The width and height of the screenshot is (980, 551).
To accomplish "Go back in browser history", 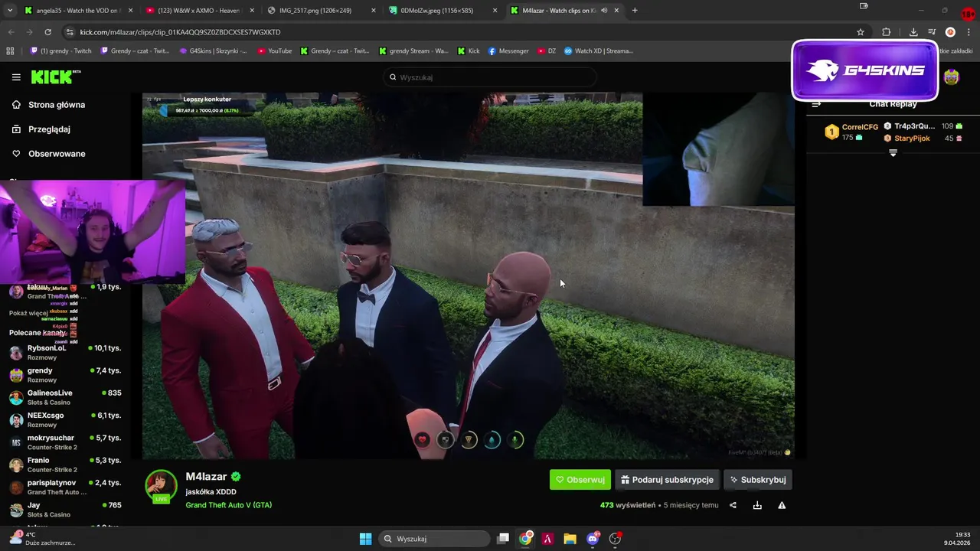I will (11, 32).
